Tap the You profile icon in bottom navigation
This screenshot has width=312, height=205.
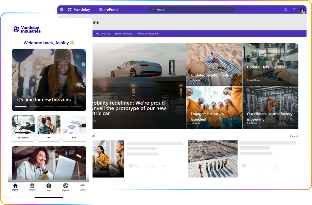point(49,186)
